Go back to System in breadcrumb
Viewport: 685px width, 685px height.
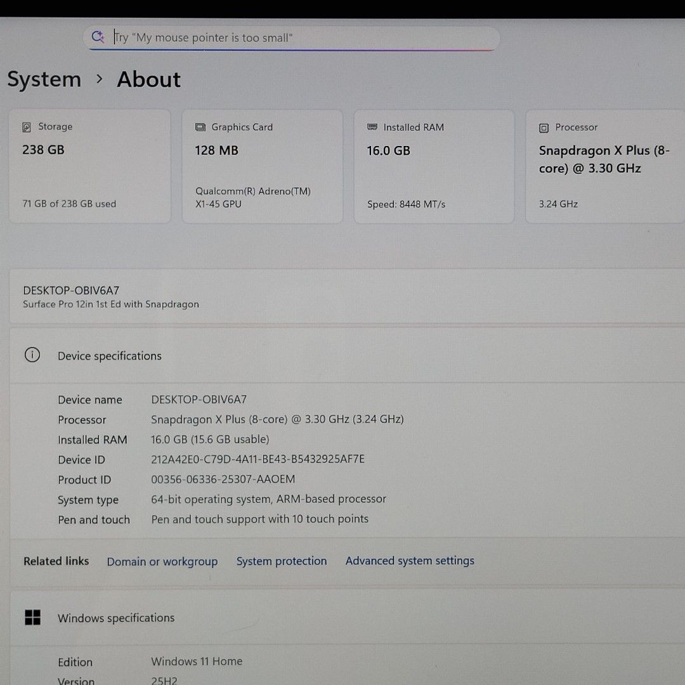pyautogui.click(x=44, y=80)
